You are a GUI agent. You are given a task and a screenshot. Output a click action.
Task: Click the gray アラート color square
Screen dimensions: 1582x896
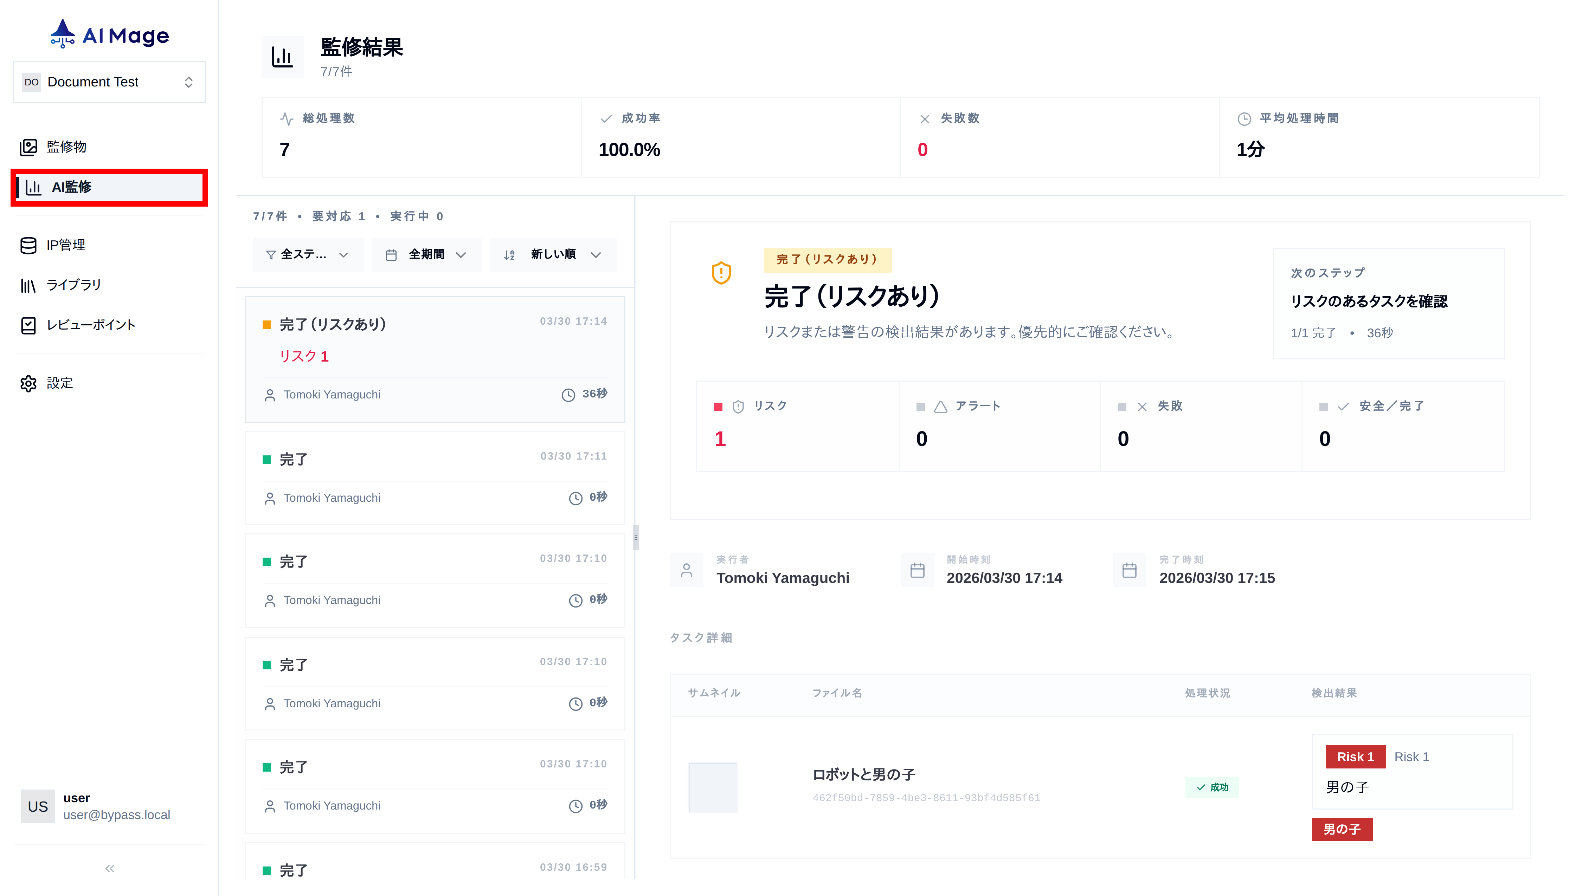[x=920, y=407]
